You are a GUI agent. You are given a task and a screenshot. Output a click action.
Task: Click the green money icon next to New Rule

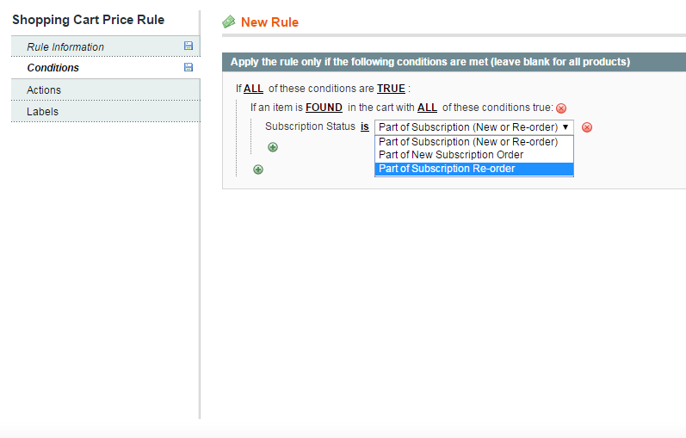[x=229, y=22]
